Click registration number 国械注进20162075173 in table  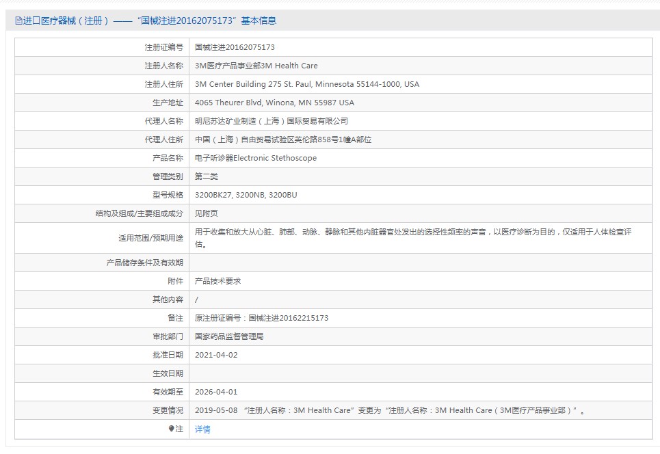(235, 47)
